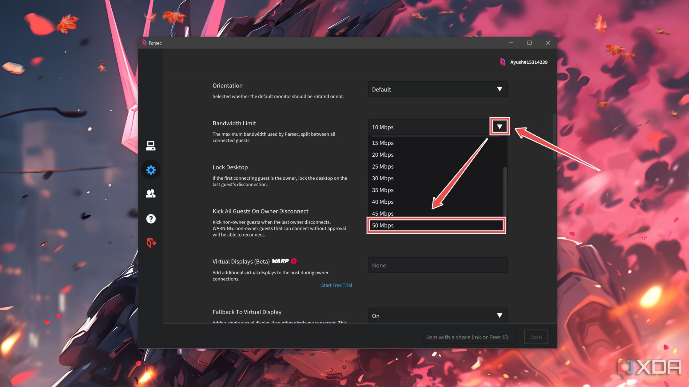689x387 pixels.
Task: Click Start Free Trial link for WARP
Action: pyautogui.click(x=337, y=285)
